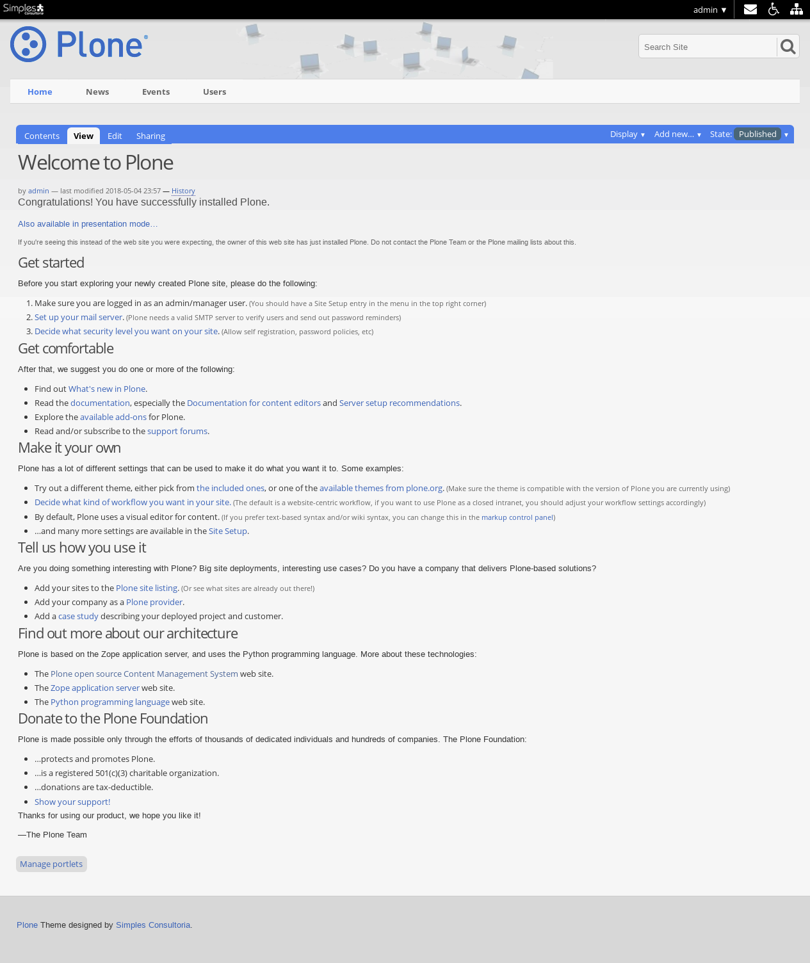This screenshot has height=963, width=810.
Task: Select the View tab
Action: [83, 136]
